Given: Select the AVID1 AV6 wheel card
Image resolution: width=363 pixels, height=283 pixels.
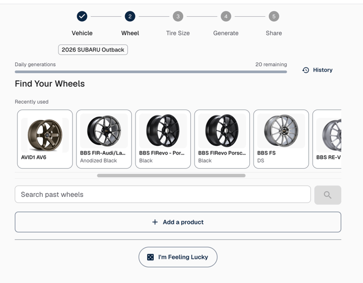Looking at the screenshot, I should click(x=45, y=139).
